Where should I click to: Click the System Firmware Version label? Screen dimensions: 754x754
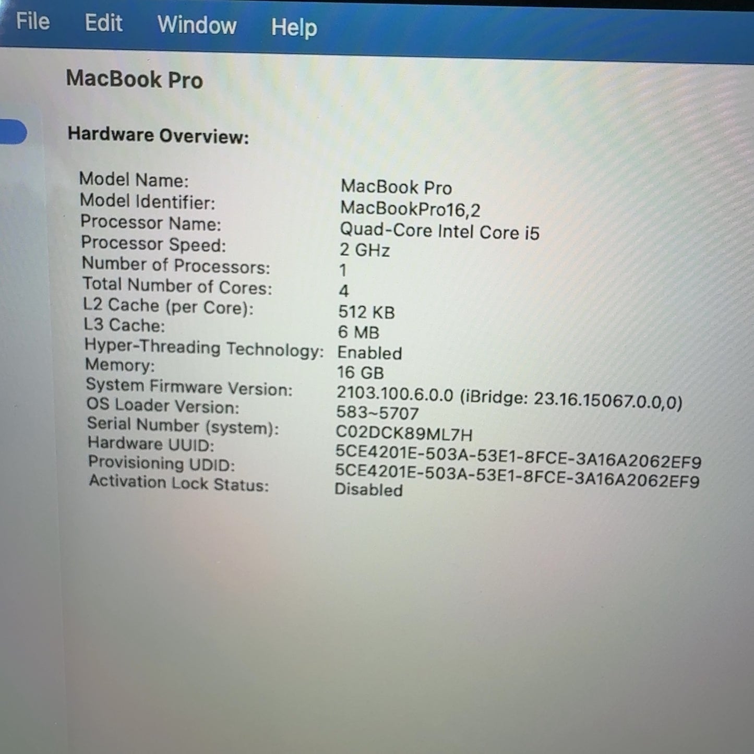click(189, 387)
